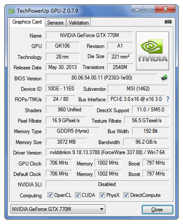Screen dimensions: 183x224
Task: Click the Shaders 960 Unified field
Action: (x=70, y=110)
